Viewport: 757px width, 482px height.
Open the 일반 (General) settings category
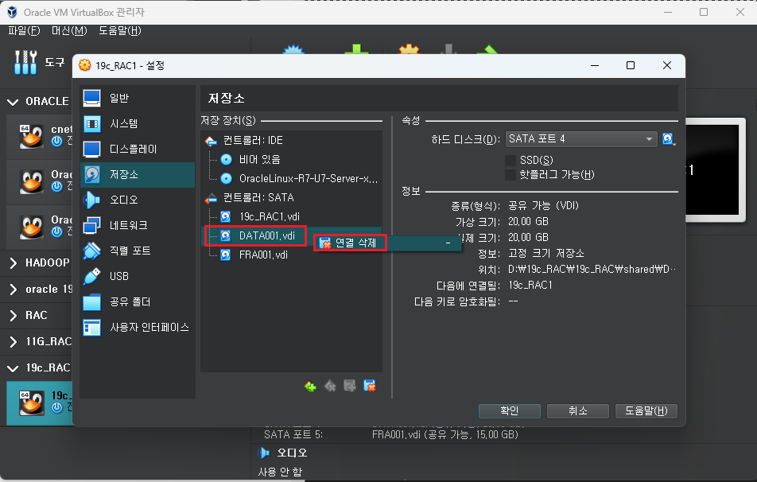tap(138, 98)
